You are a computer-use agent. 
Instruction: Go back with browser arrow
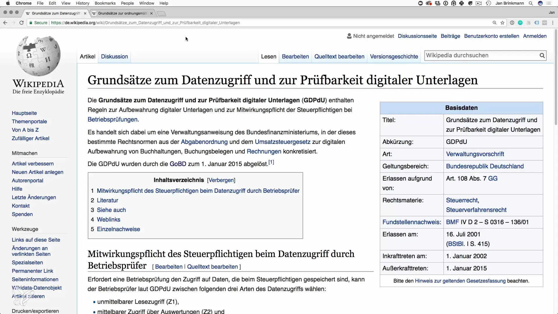click(x=5, y=23)
